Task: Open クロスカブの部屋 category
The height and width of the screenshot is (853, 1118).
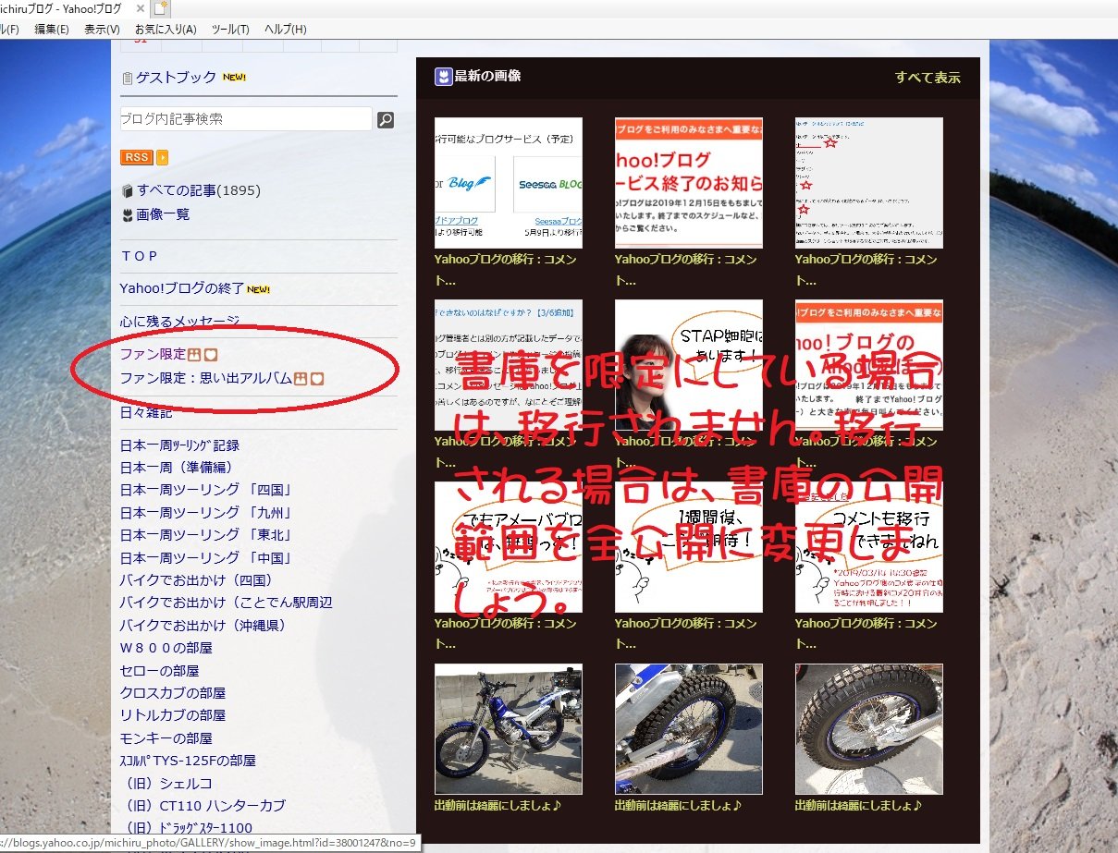Action: click(173, 693)
